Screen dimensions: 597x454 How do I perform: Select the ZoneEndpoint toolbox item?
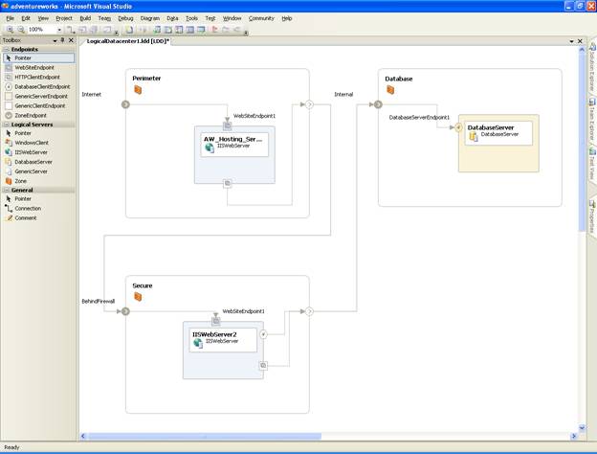coord(39,115)
